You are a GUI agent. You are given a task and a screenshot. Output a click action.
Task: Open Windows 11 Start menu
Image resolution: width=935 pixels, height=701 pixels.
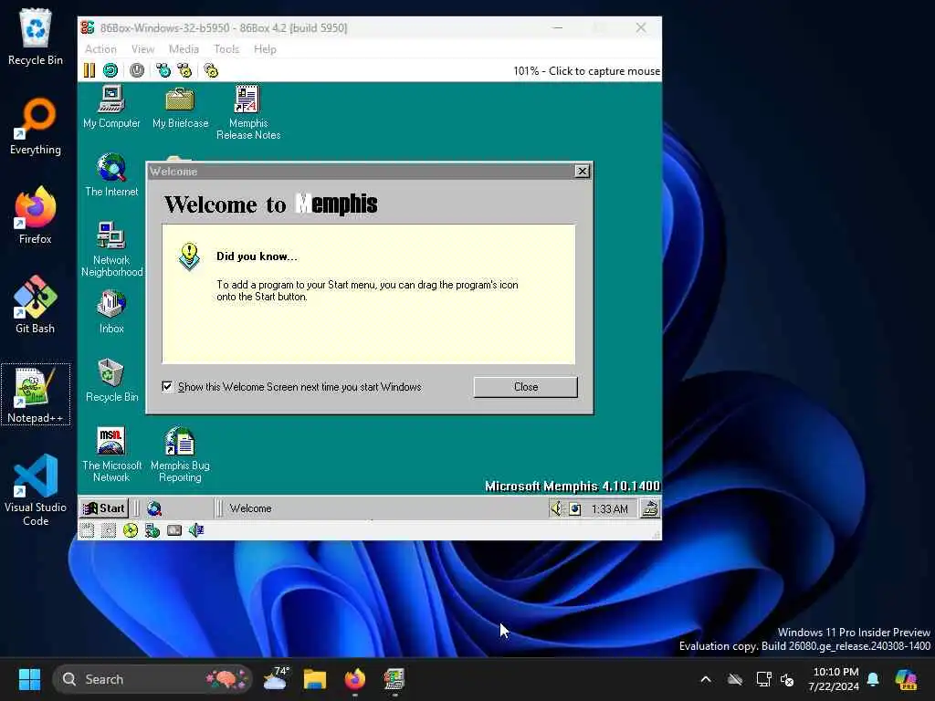[x=29, y=679]
